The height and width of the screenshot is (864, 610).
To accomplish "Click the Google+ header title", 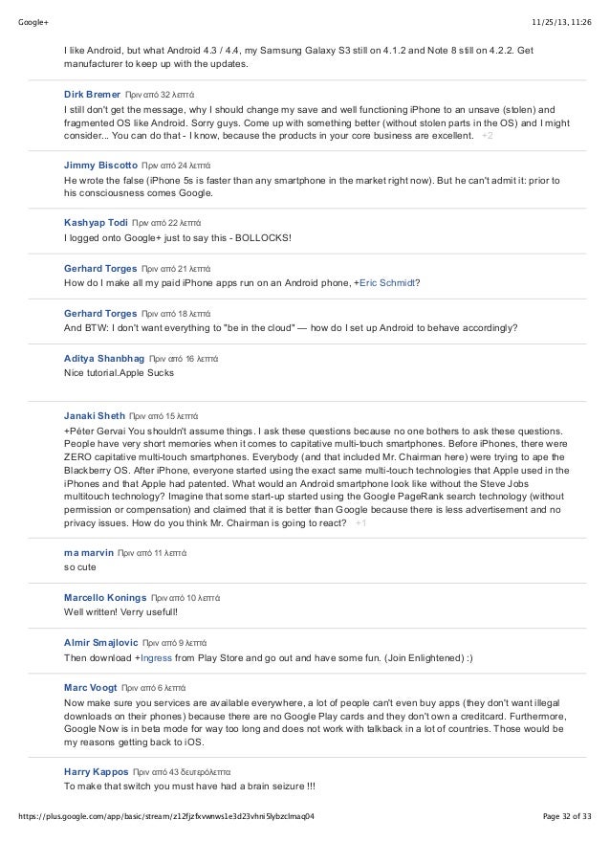I will 33,22.
